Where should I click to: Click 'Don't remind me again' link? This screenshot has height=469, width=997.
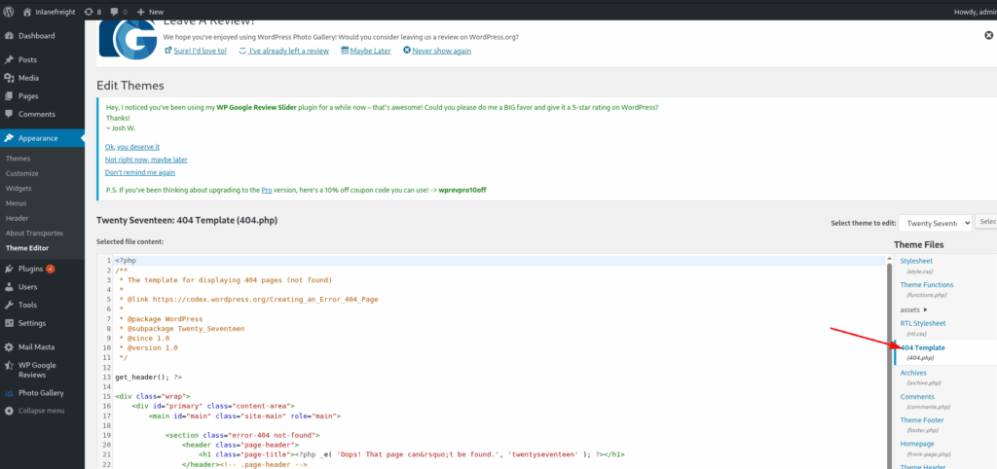coord(139,171)
